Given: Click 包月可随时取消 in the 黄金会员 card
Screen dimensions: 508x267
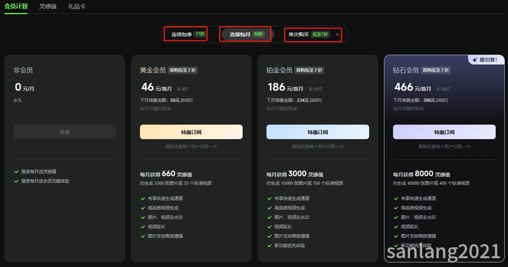Looking at the screenshot, I should pos(155,109).
